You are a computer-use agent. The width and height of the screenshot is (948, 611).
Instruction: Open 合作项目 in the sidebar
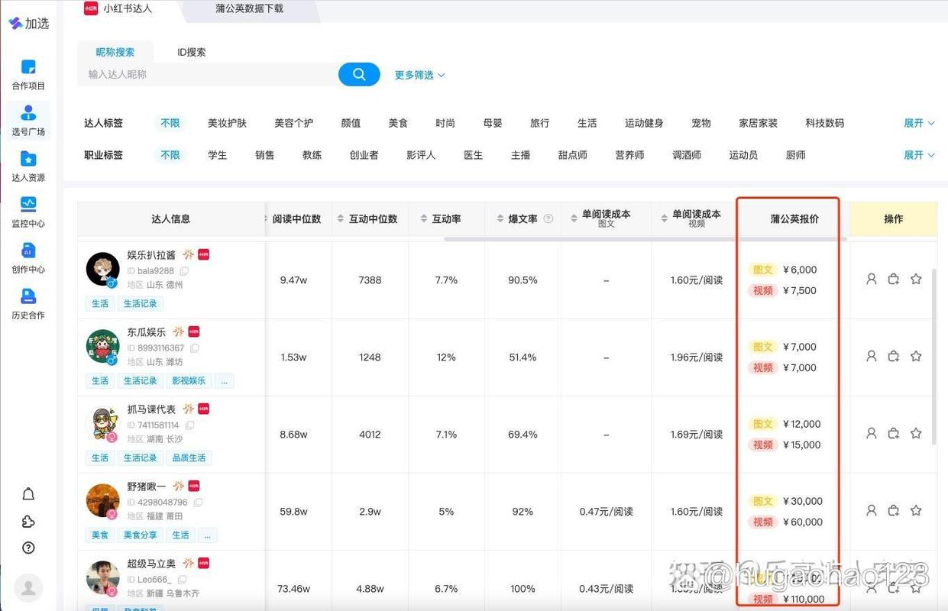click(x=28, y=75)
